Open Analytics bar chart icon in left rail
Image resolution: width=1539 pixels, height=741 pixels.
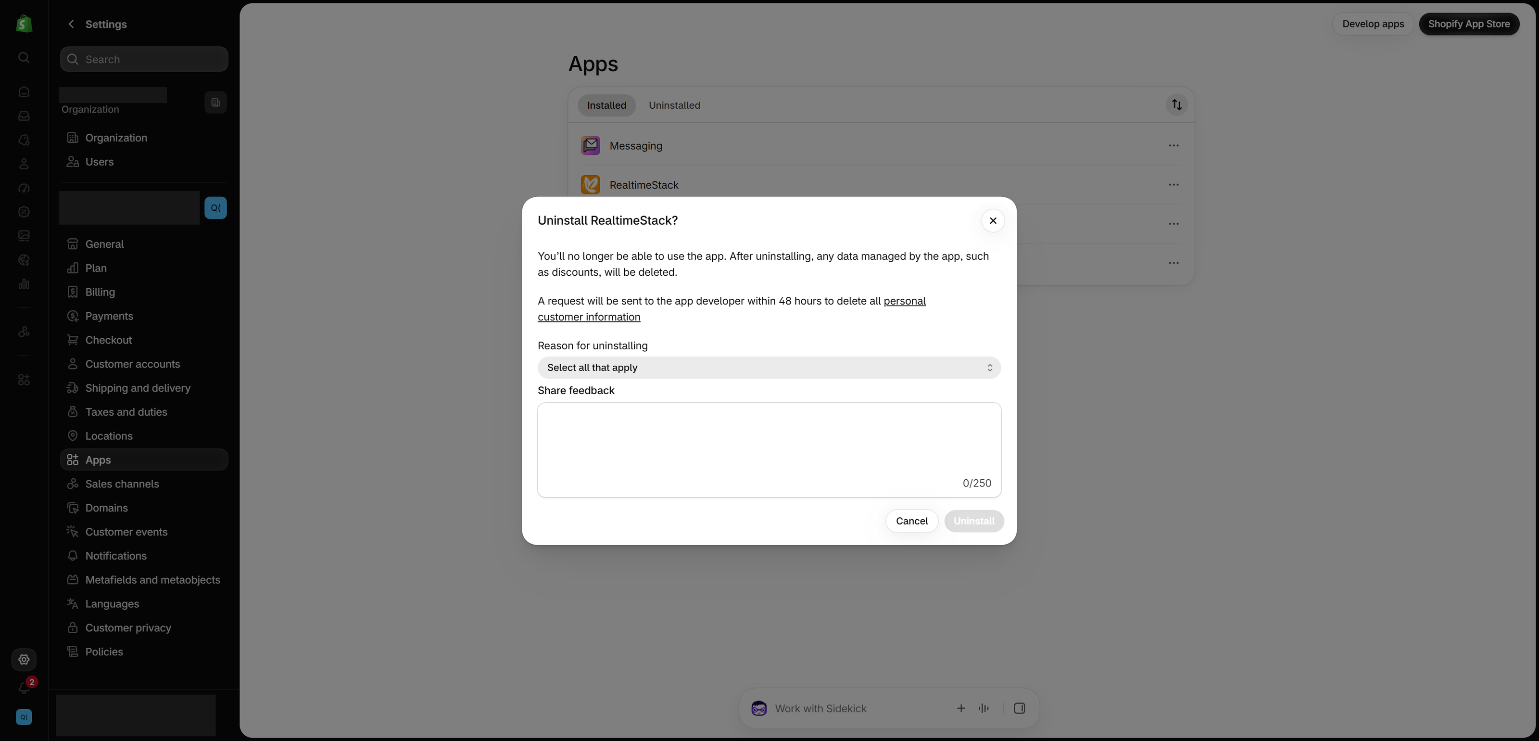pyautogui.click(x=24, y=284)
